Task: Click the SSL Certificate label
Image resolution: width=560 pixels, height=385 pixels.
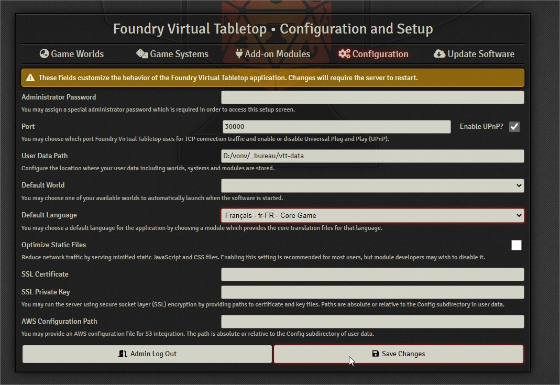Action: pyautogui.click(x=45, y=274)
